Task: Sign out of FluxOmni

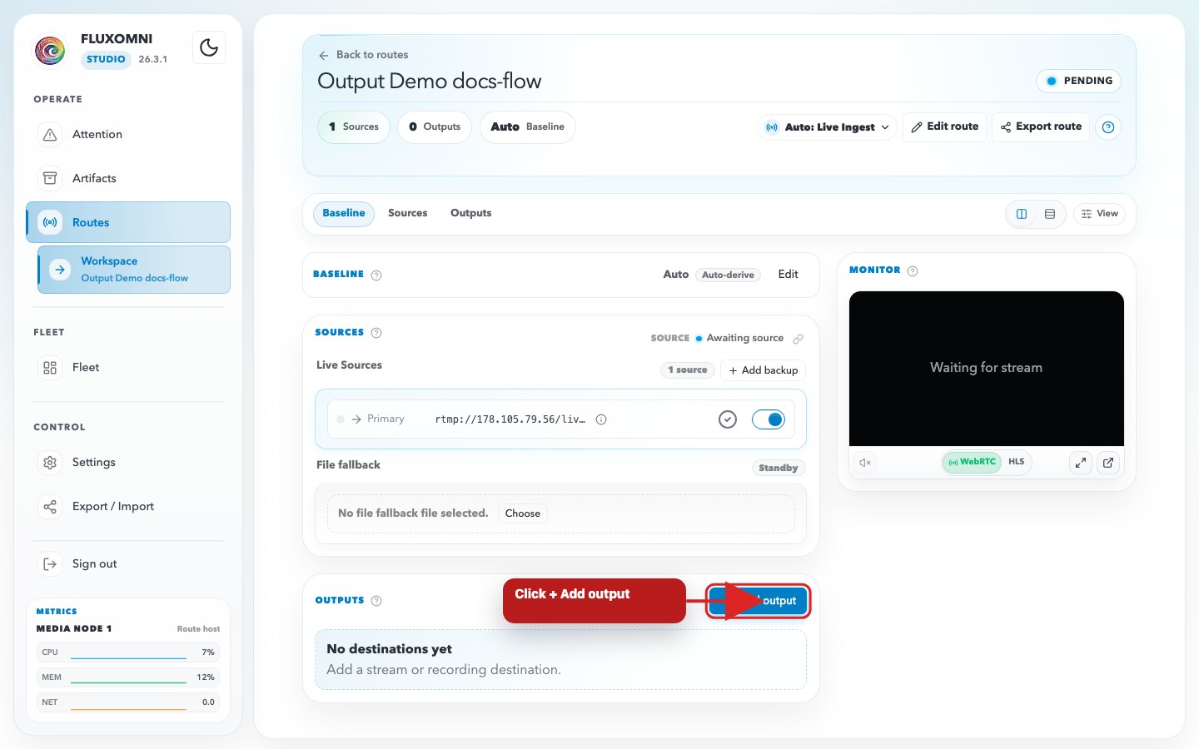Action: tap(128, 564)
